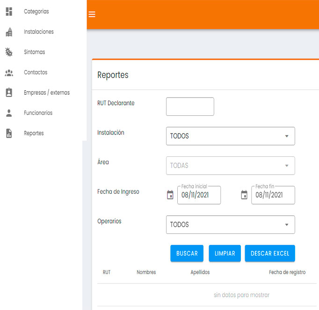Focus the RUT Declarante input field
Image resolution: width=319 pixels, height=310 pixels.
click(x=190, y=106)
